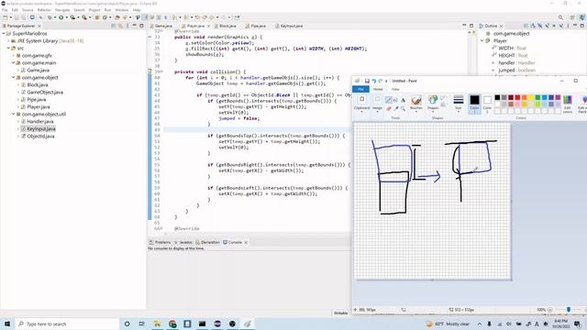Select the Color picker tool in Paint

(x=395, y=108)
